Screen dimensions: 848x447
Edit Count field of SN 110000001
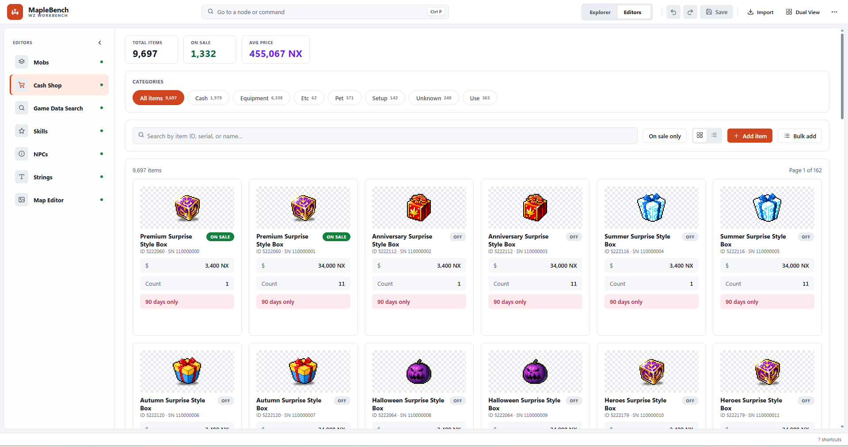(303, 284)
